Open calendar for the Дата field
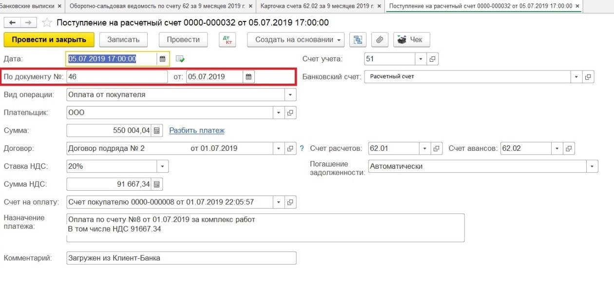The image size is (614, 286). click(x=163, y=59)
